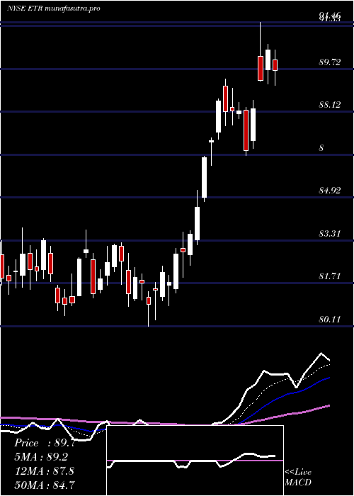Image resolution: width=354 pixels, height=496 pixels.
Task: Click the 12MA : 87.8 readout
Action: pos(44,471)
